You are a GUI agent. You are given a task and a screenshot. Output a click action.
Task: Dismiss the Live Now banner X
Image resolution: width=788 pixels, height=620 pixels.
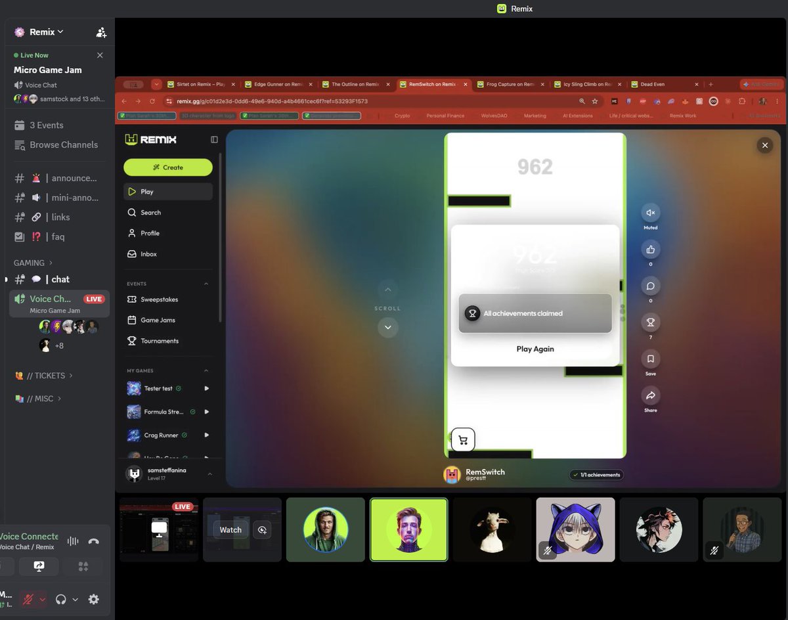pyautogui.click(x=100, y=55)
